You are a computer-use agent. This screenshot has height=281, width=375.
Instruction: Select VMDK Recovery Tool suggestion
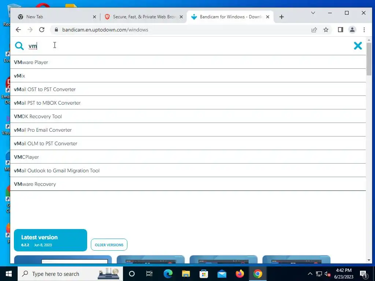[x=188, y=116]
